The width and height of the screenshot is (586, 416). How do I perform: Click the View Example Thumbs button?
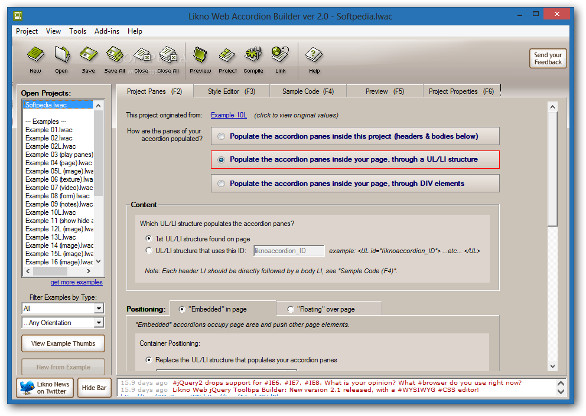(63, 343)
